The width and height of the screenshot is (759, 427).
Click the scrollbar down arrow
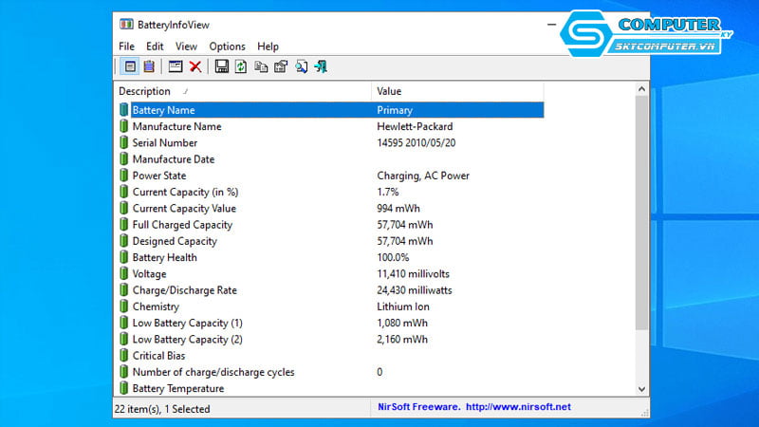pos(642,389)
